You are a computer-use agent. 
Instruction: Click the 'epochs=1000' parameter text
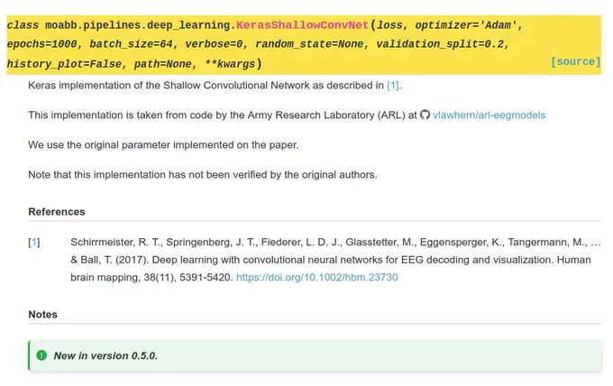pyautogui.click(x=41, y=44)
